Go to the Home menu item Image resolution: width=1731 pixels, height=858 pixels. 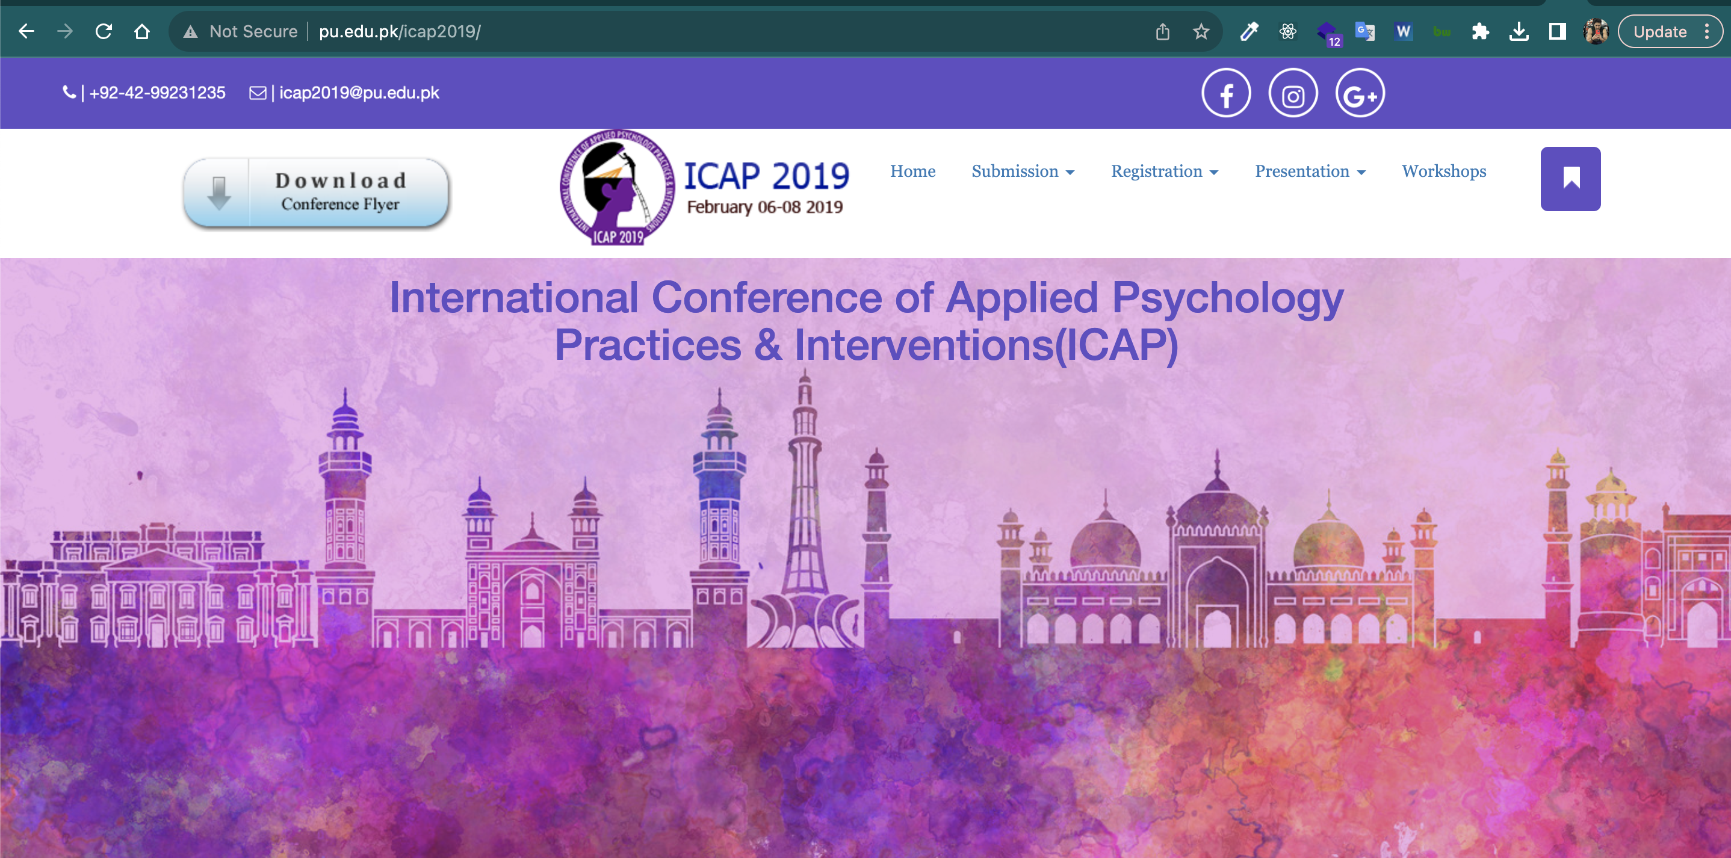(x=912, y=172)
